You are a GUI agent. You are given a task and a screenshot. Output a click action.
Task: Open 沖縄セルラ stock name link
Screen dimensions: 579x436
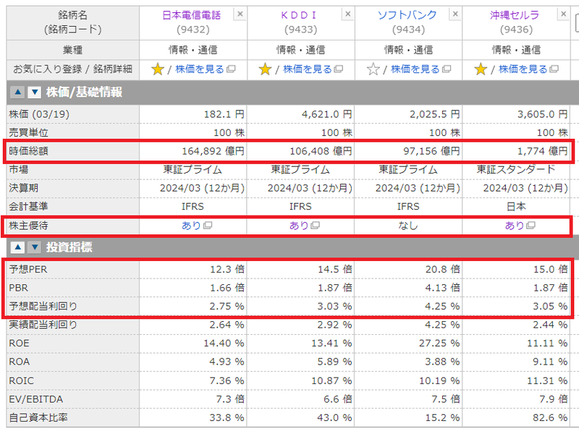coord(515,15)
